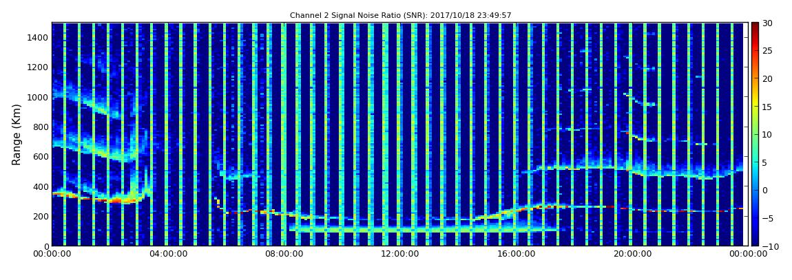Click the y-axis tick label '800'
This screenshot has width=792, height=280.
pos(41,127)
